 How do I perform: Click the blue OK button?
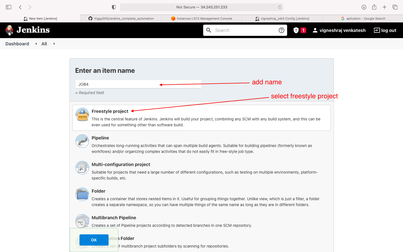(94, 240)
